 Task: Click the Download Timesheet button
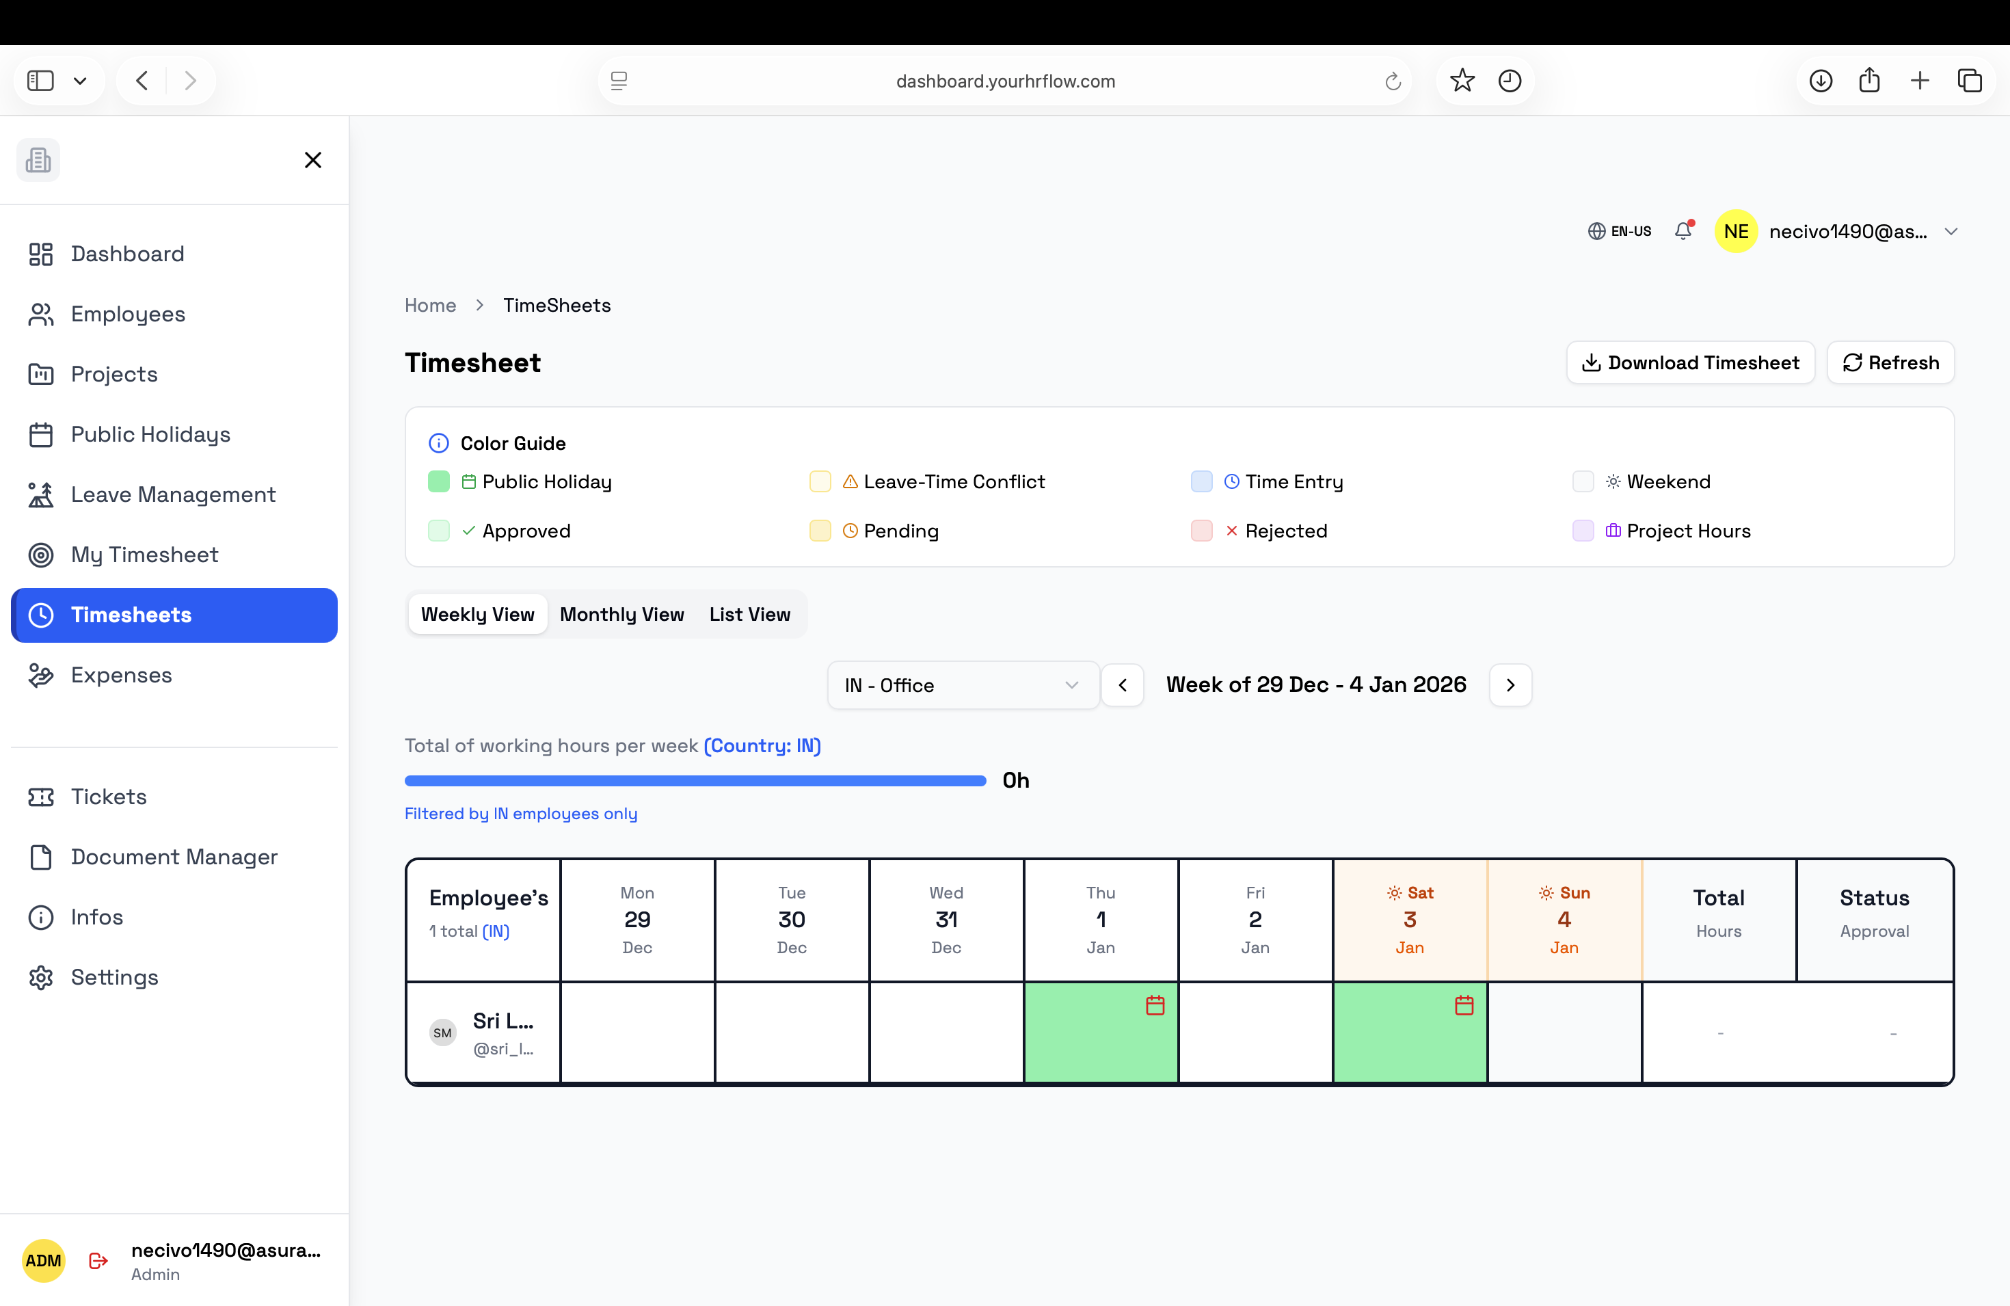(1690, 362)
